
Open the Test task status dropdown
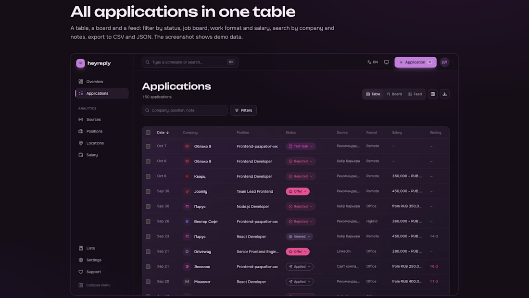[x=301, y=146]
